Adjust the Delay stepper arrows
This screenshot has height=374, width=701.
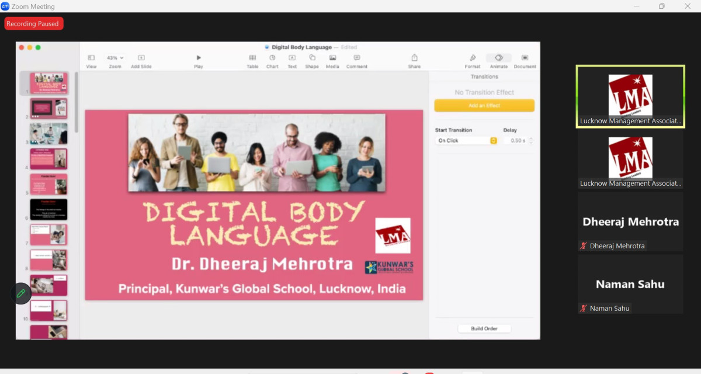[531, 141]
